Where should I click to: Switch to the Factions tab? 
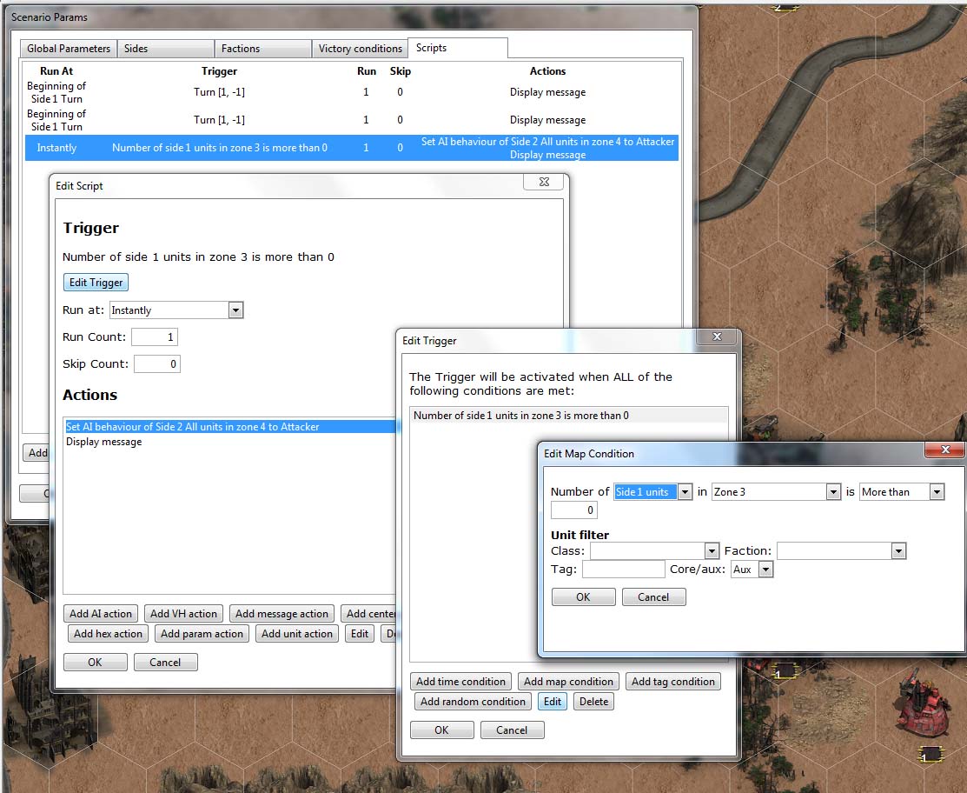click(x=263, y=49)
